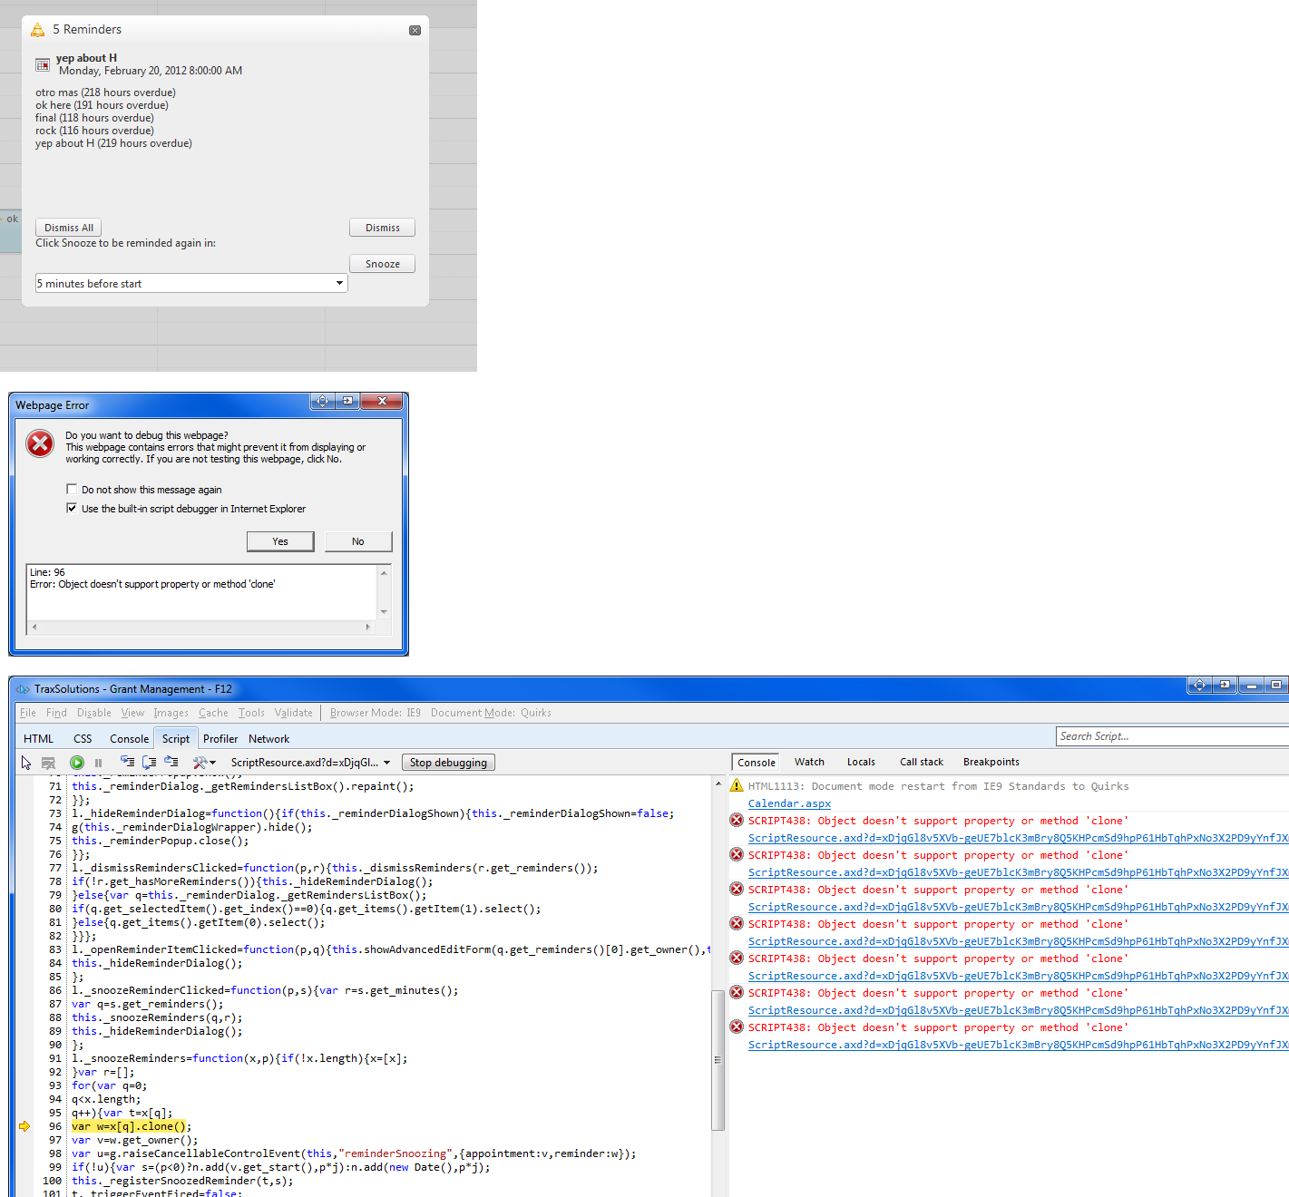Click the four-arrow icon in F12 title bar

1199,685
